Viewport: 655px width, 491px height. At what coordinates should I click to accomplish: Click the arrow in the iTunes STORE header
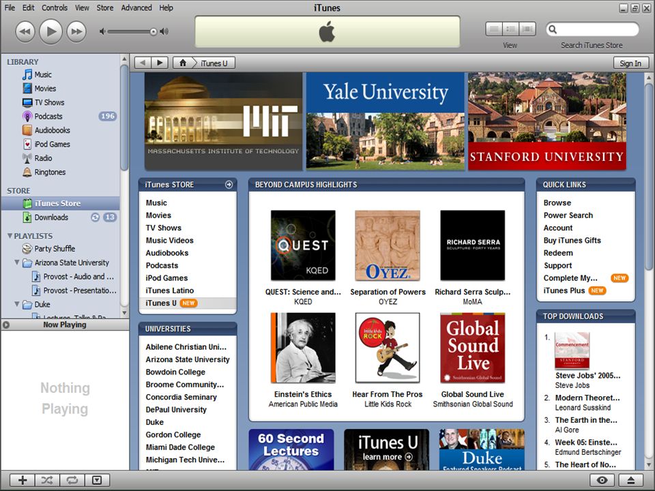(x=229, y=185)
